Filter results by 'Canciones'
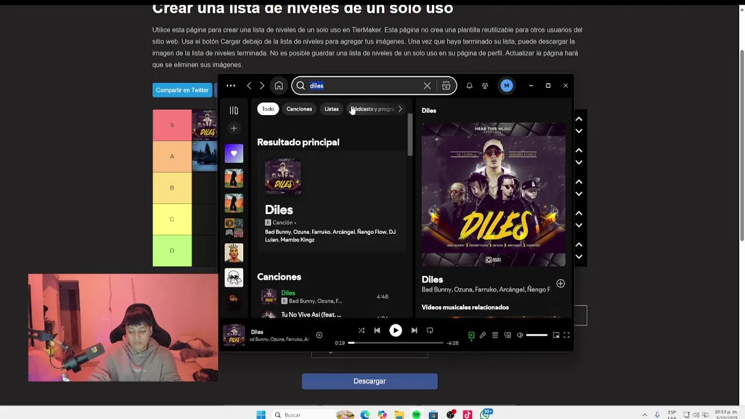Viewport: 745px width, 419px height. [x=299, y=109]
